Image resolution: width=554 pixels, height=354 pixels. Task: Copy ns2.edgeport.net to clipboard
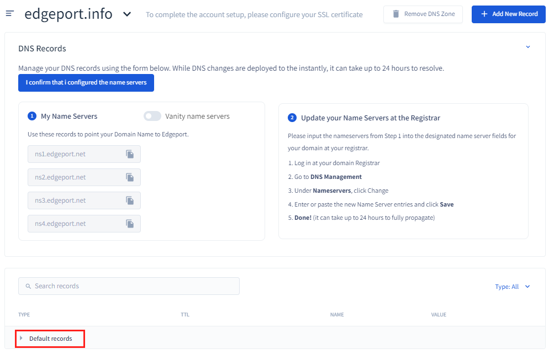[x=130, y=177]
